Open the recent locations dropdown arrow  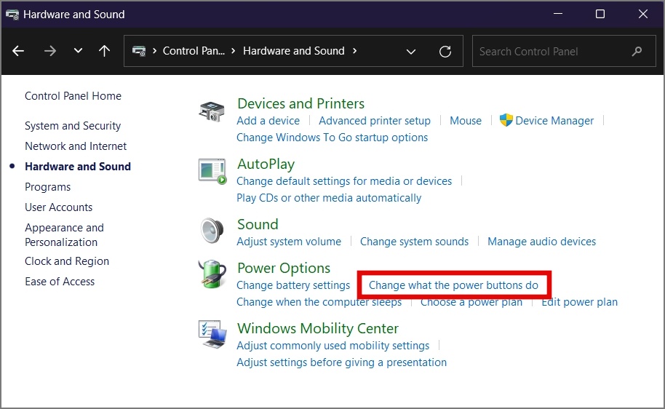click(78, 51)
